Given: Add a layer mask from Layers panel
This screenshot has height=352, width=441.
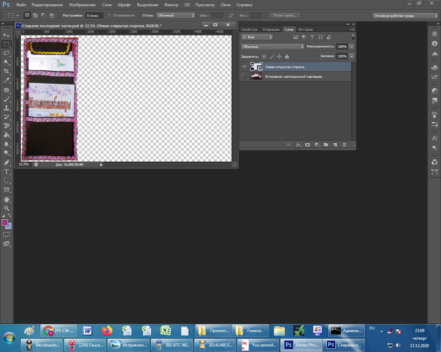Looking at the screenshot, I should coord(307,145).
